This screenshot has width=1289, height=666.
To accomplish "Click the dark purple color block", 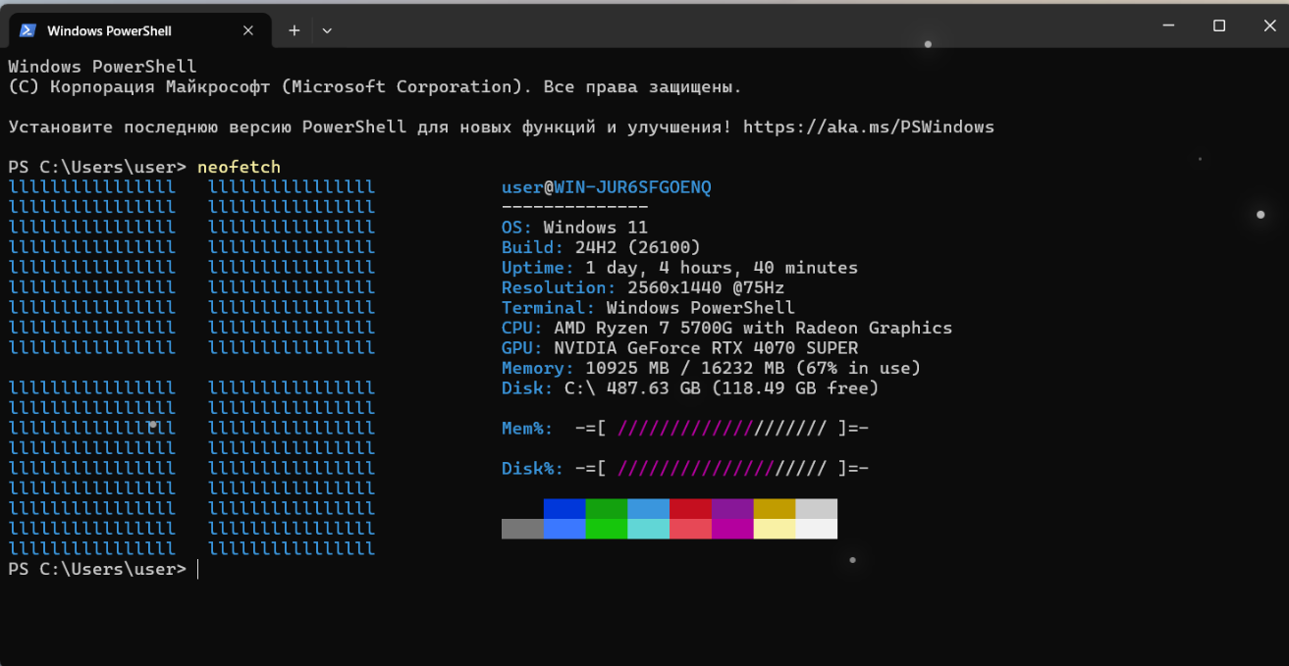I will pos(732,509).
